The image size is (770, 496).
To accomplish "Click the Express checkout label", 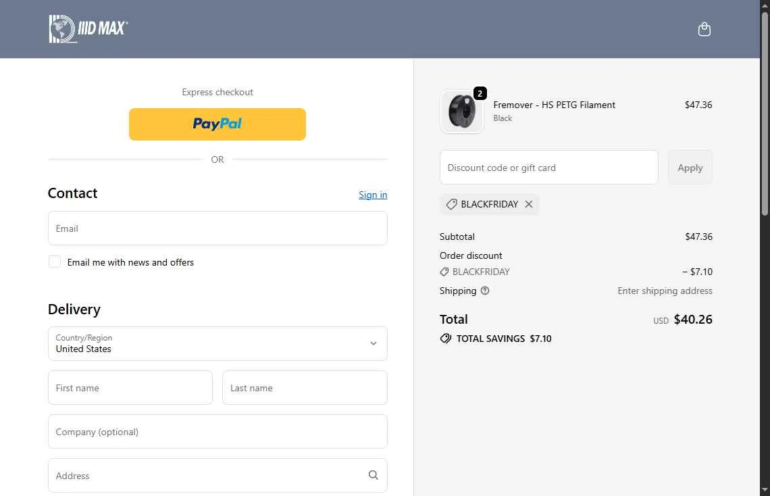I will click(217, 93).
